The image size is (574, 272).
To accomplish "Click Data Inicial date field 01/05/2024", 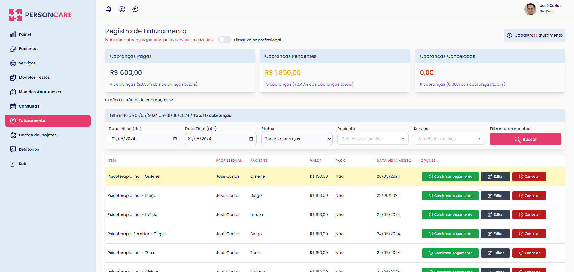I will point(144,139).
